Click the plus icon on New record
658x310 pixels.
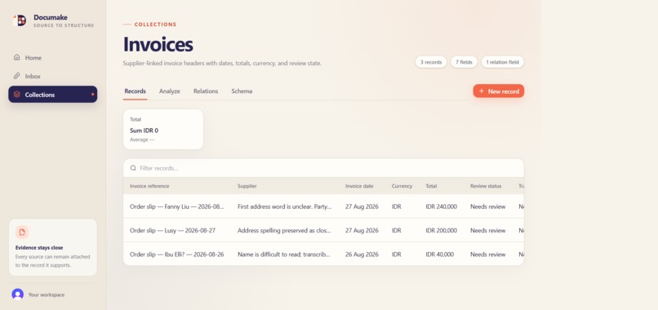click(x=482, y=91)
